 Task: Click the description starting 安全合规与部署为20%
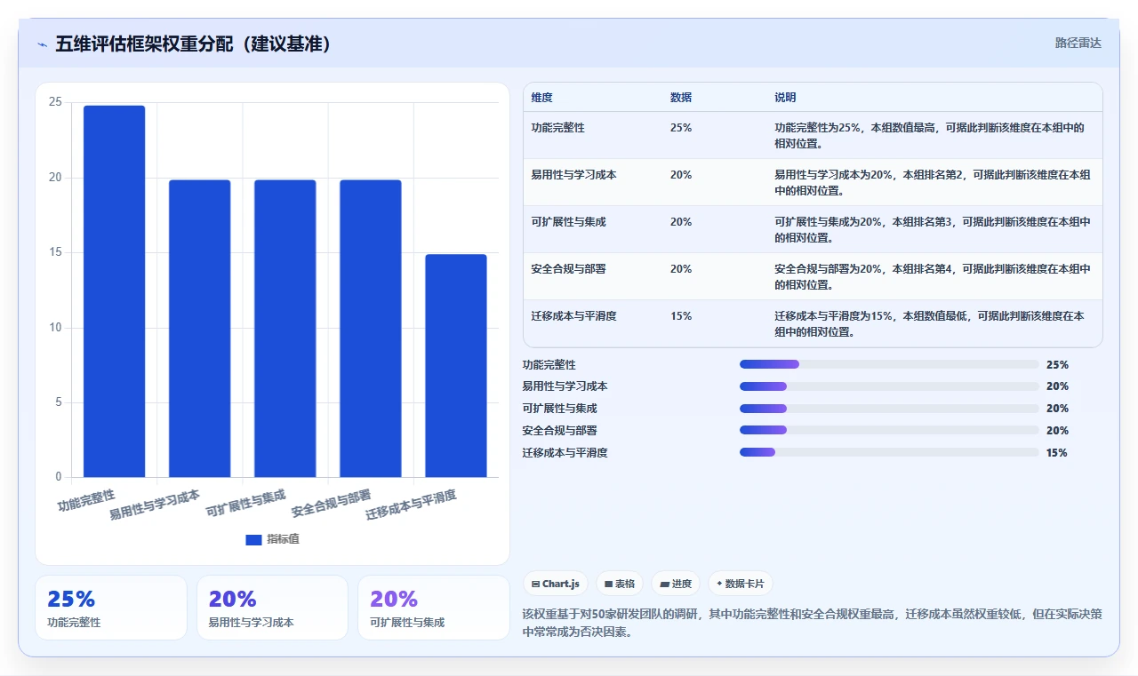click(x=933, y=276)
